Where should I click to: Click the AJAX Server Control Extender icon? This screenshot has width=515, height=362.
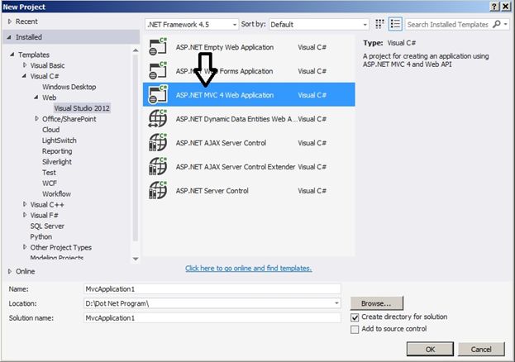(x=158, y=167)
